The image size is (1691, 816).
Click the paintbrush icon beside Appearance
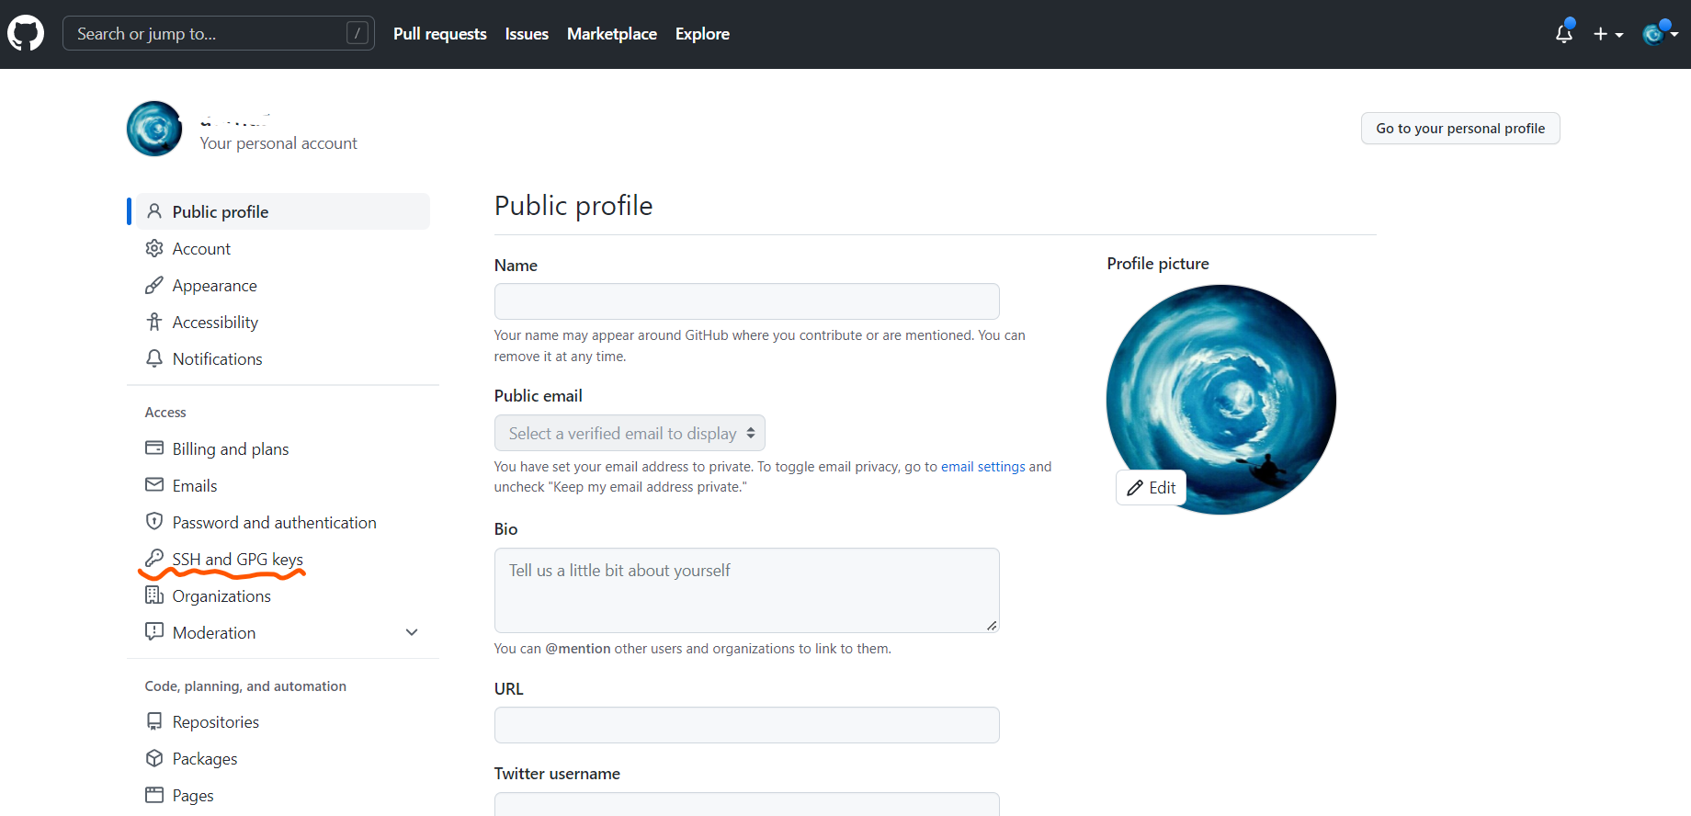[x=154, y=286]
